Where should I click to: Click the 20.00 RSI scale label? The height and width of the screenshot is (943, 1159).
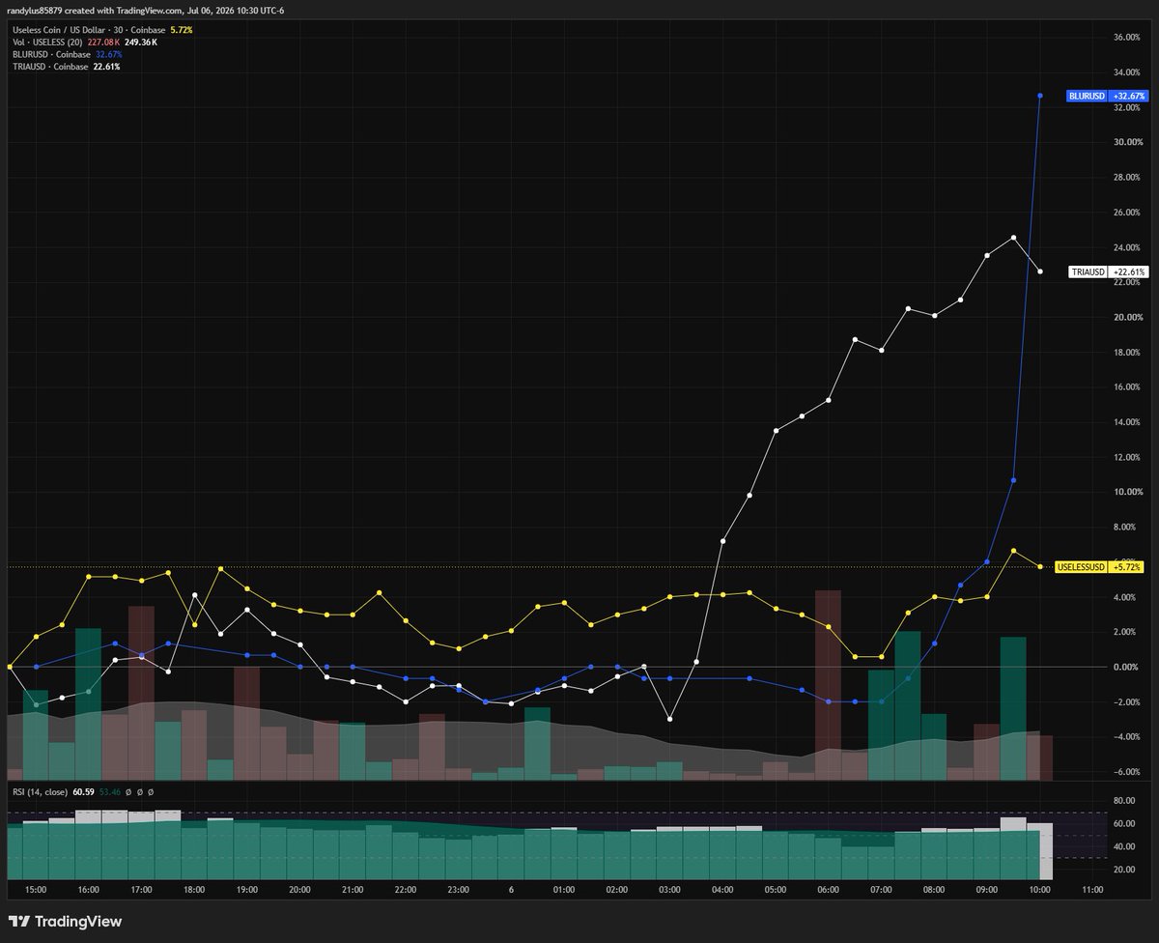(1123, 870)
